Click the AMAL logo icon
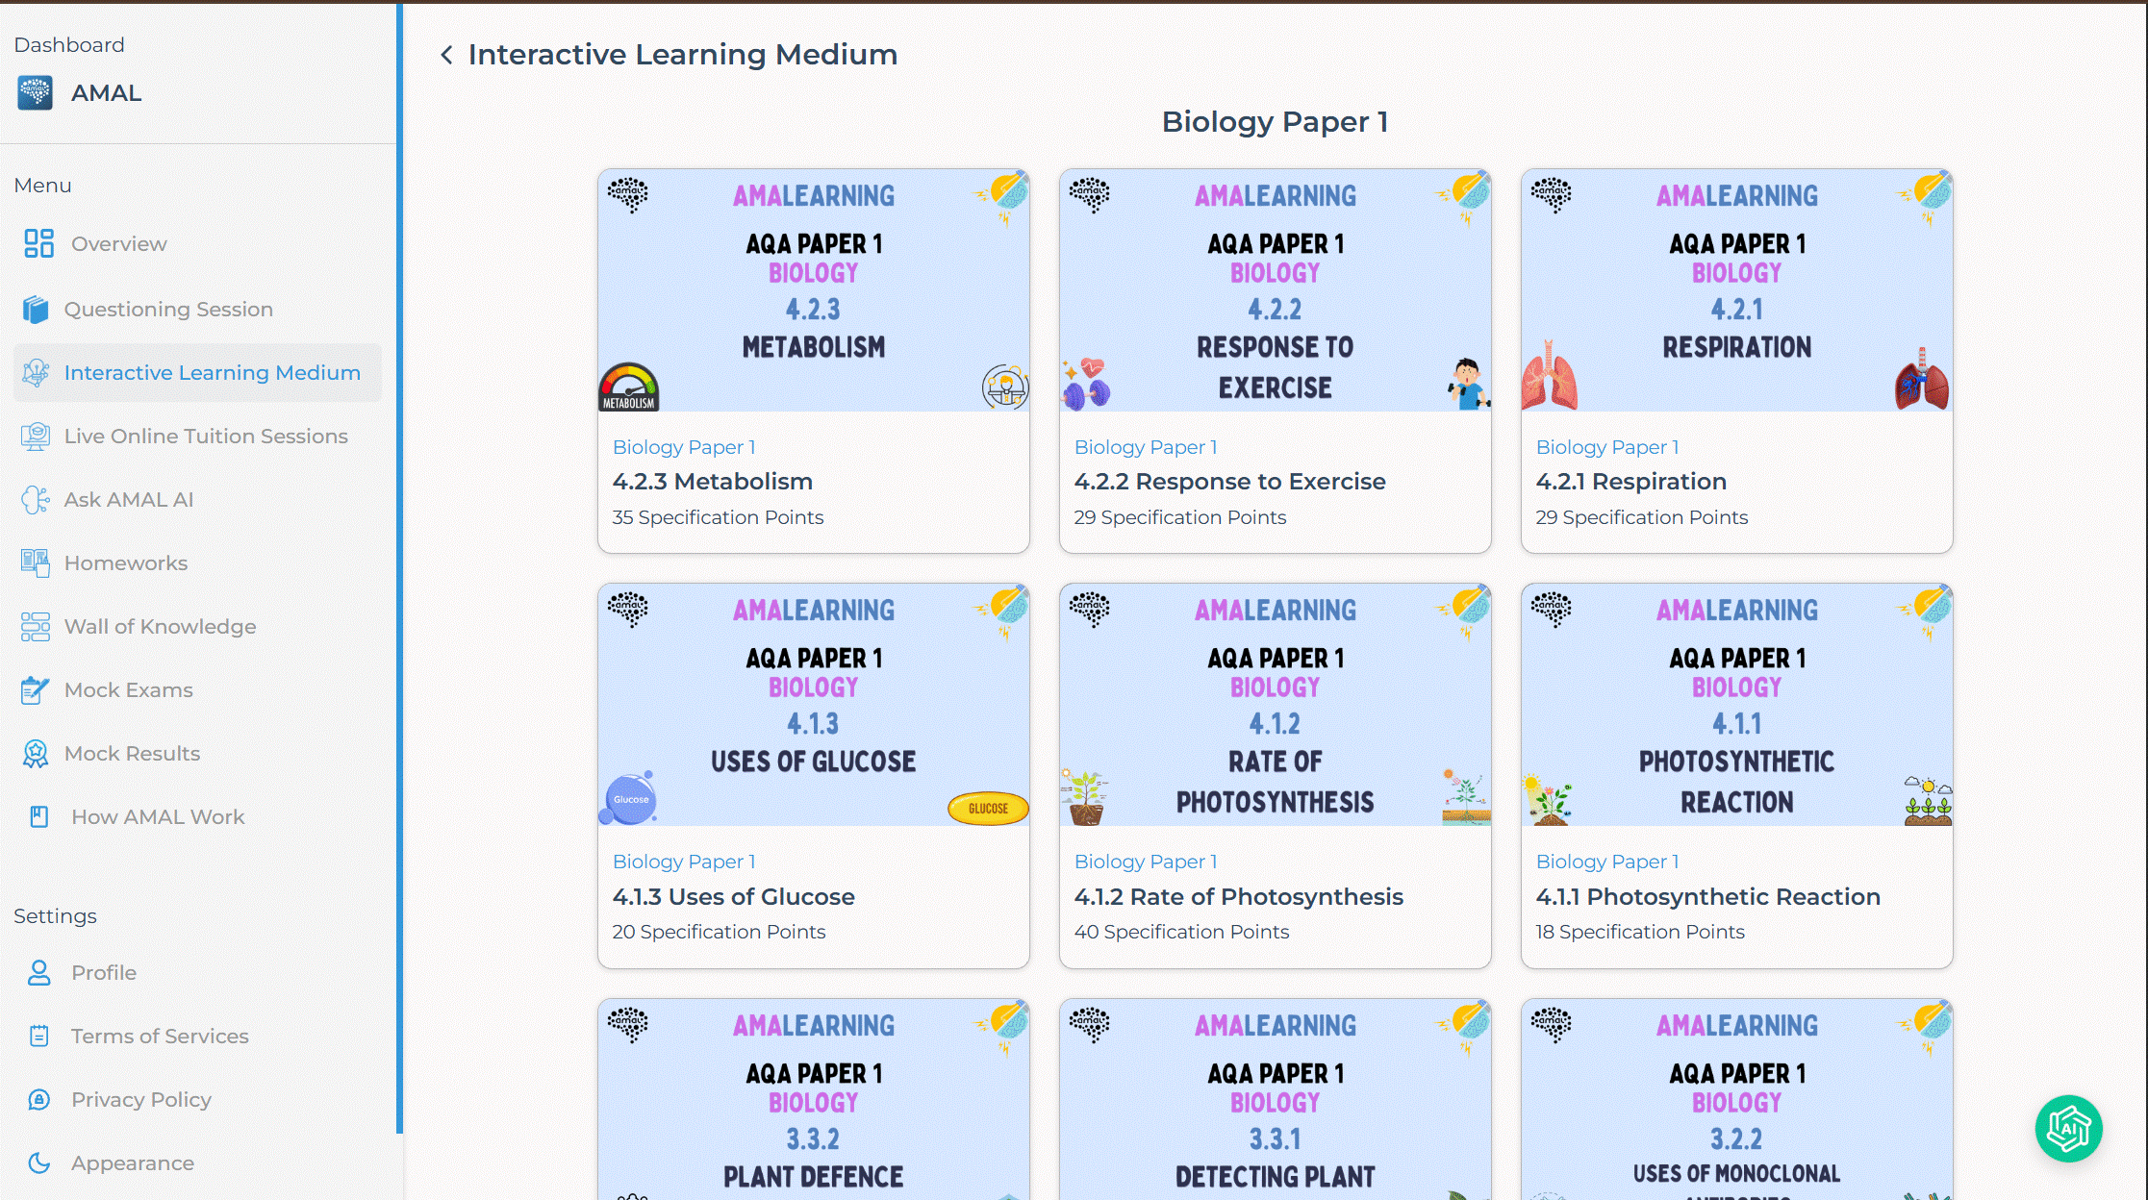Image resolution: width=2148 pixels, height=1200 pixels. (x=36, y=93)
